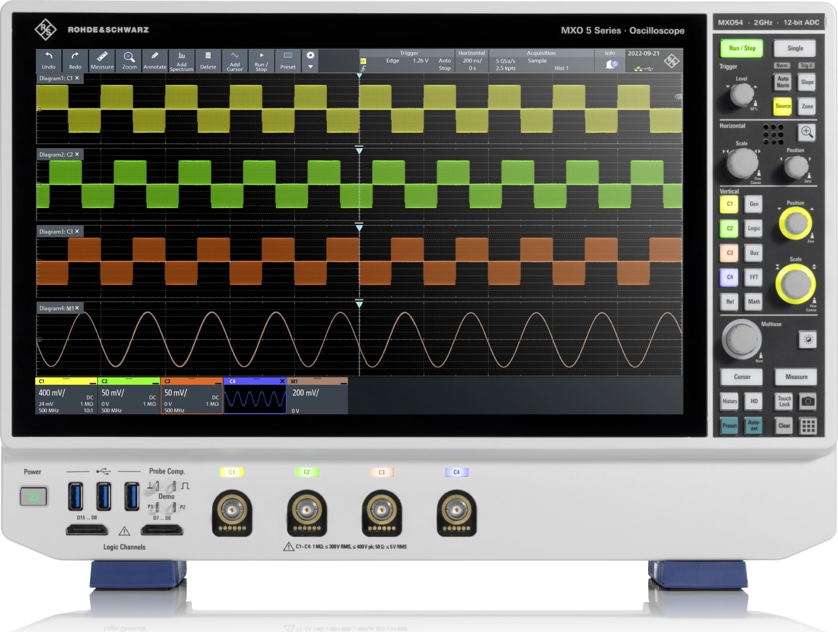838x632 pixels.
Task: Push the green Power button
Action: click(33, 498)
